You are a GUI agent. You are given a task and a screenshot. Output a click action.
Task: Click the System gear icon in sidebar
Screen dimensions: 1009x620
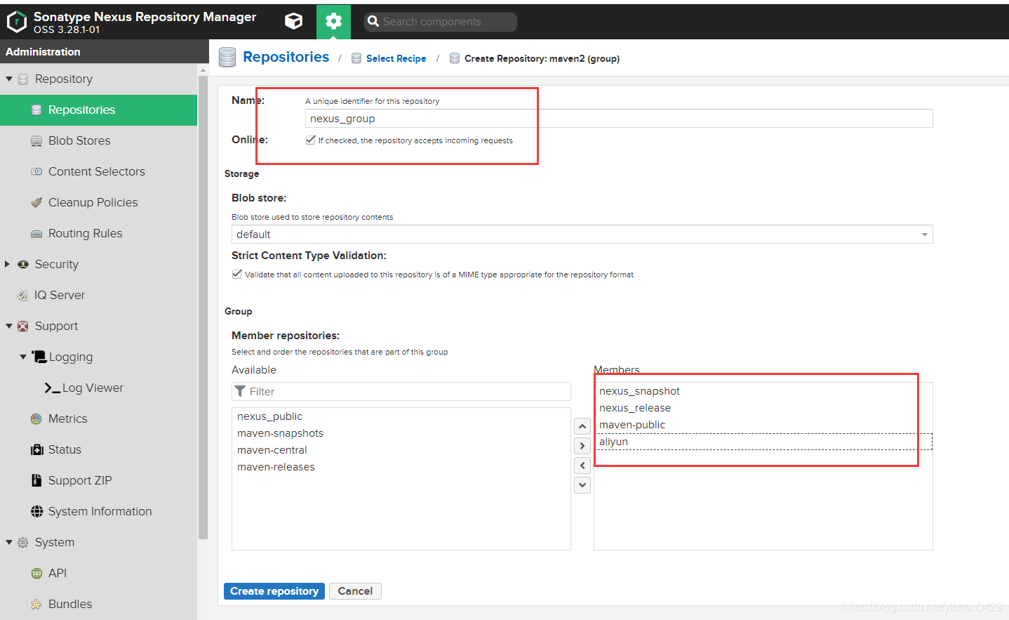click(x=22, y=543)
